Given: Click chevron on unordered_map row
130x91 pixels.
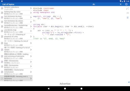Looking at the screenshot, I should [31, 31].
